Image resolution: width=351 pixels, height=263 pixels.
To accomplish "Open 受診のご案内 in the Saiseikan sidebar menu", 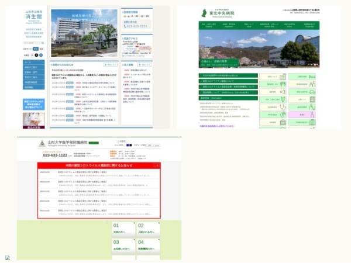I will point(33,77).
